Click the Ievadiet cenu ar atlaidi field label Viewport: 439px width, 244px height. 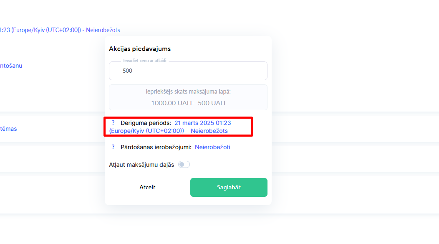(144, 61)
